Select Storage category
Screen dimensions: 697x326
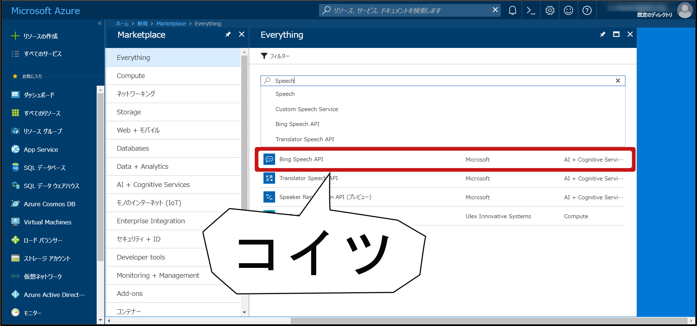pos(173,112)
